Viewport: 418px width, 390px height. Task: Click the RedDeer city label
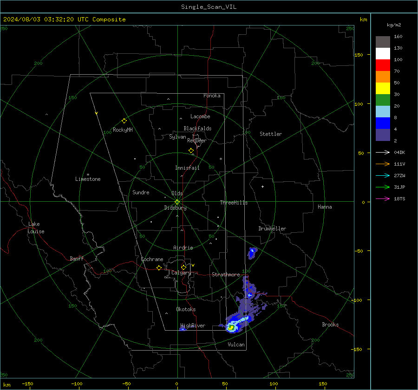pos(197,141)
